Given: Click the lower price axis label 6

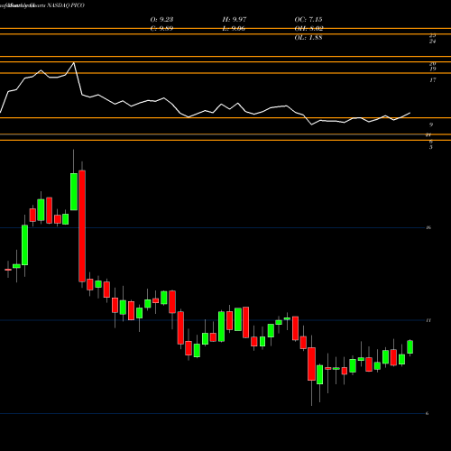Looking at the screenshot, I should pos(427,413).
